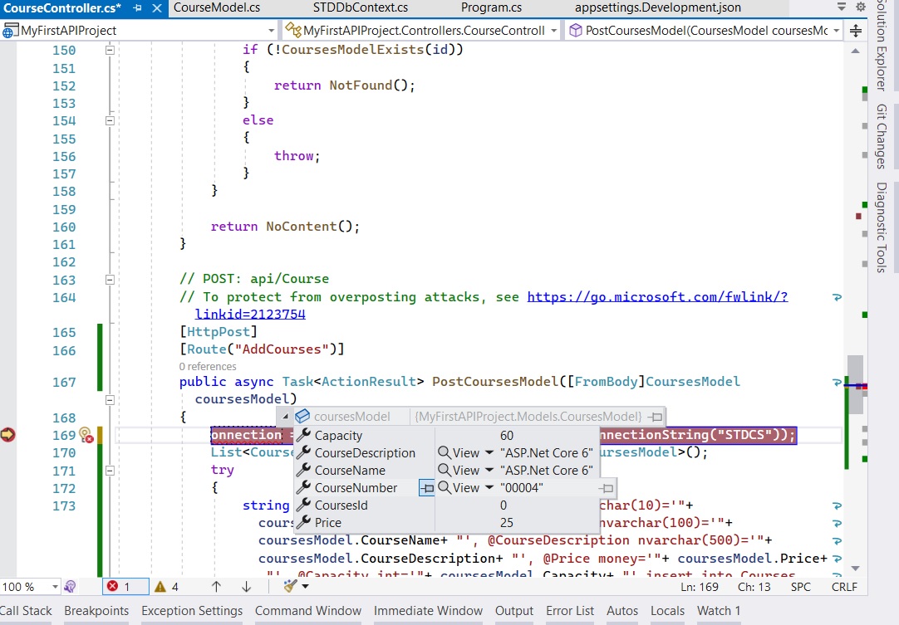Open the Exception Settings tab

point(192,611)
